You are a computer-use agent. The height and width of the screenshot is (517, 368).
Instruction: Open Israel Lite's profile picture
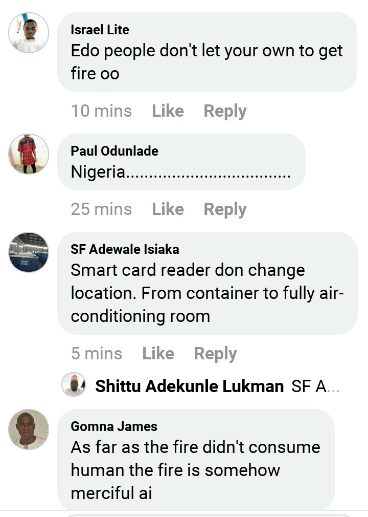29,33
